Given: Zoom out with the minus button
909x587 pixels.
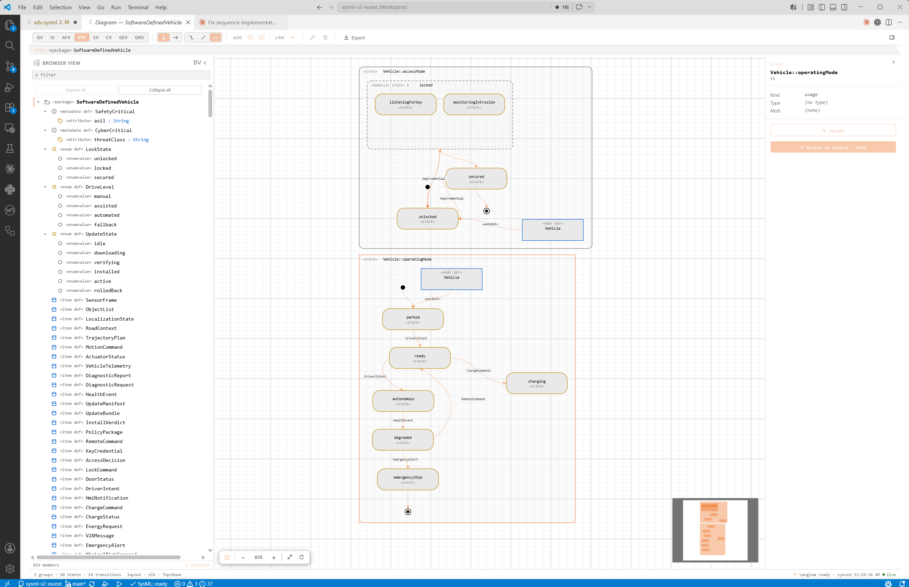Looking at the screenshot, I should pos(243,557).
